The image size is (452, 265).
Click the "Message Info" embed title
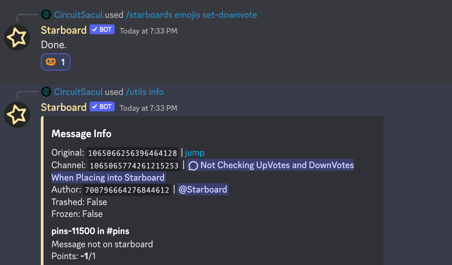[x=81, y=134]
